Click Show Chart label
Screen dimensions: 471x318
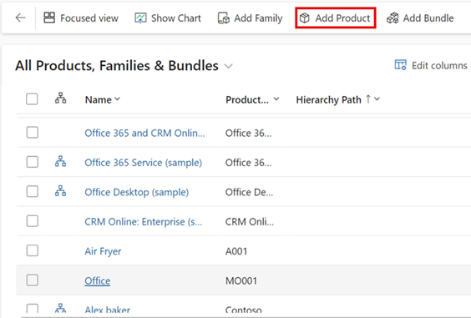click(x=176, y=18)
